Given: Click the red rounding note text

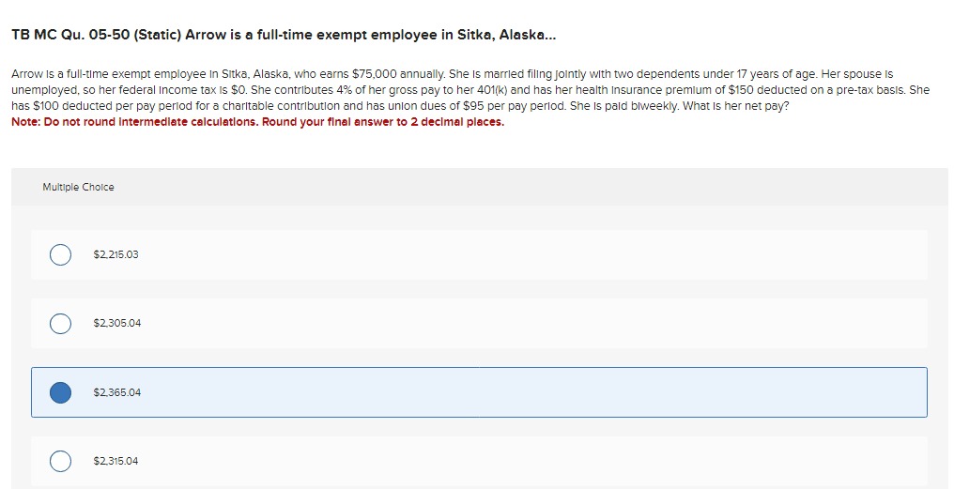Looking at the screenshot, I should click(258, 122).
